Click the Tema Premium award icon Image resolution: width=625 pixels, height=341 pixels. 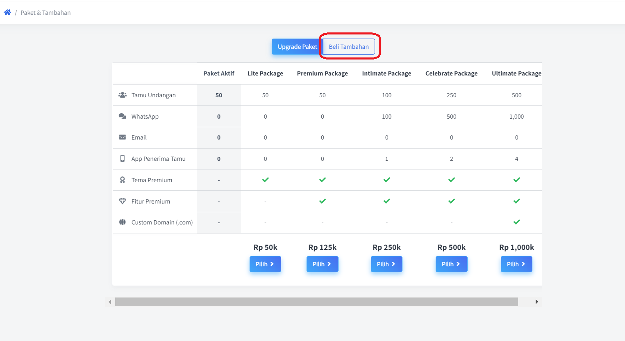point(123,180)
